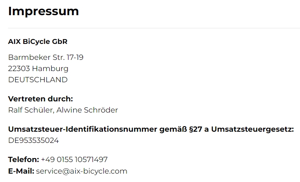Click the word gemäß in the tax heading
The image size is (300, 182).
(x=173, y=130)
